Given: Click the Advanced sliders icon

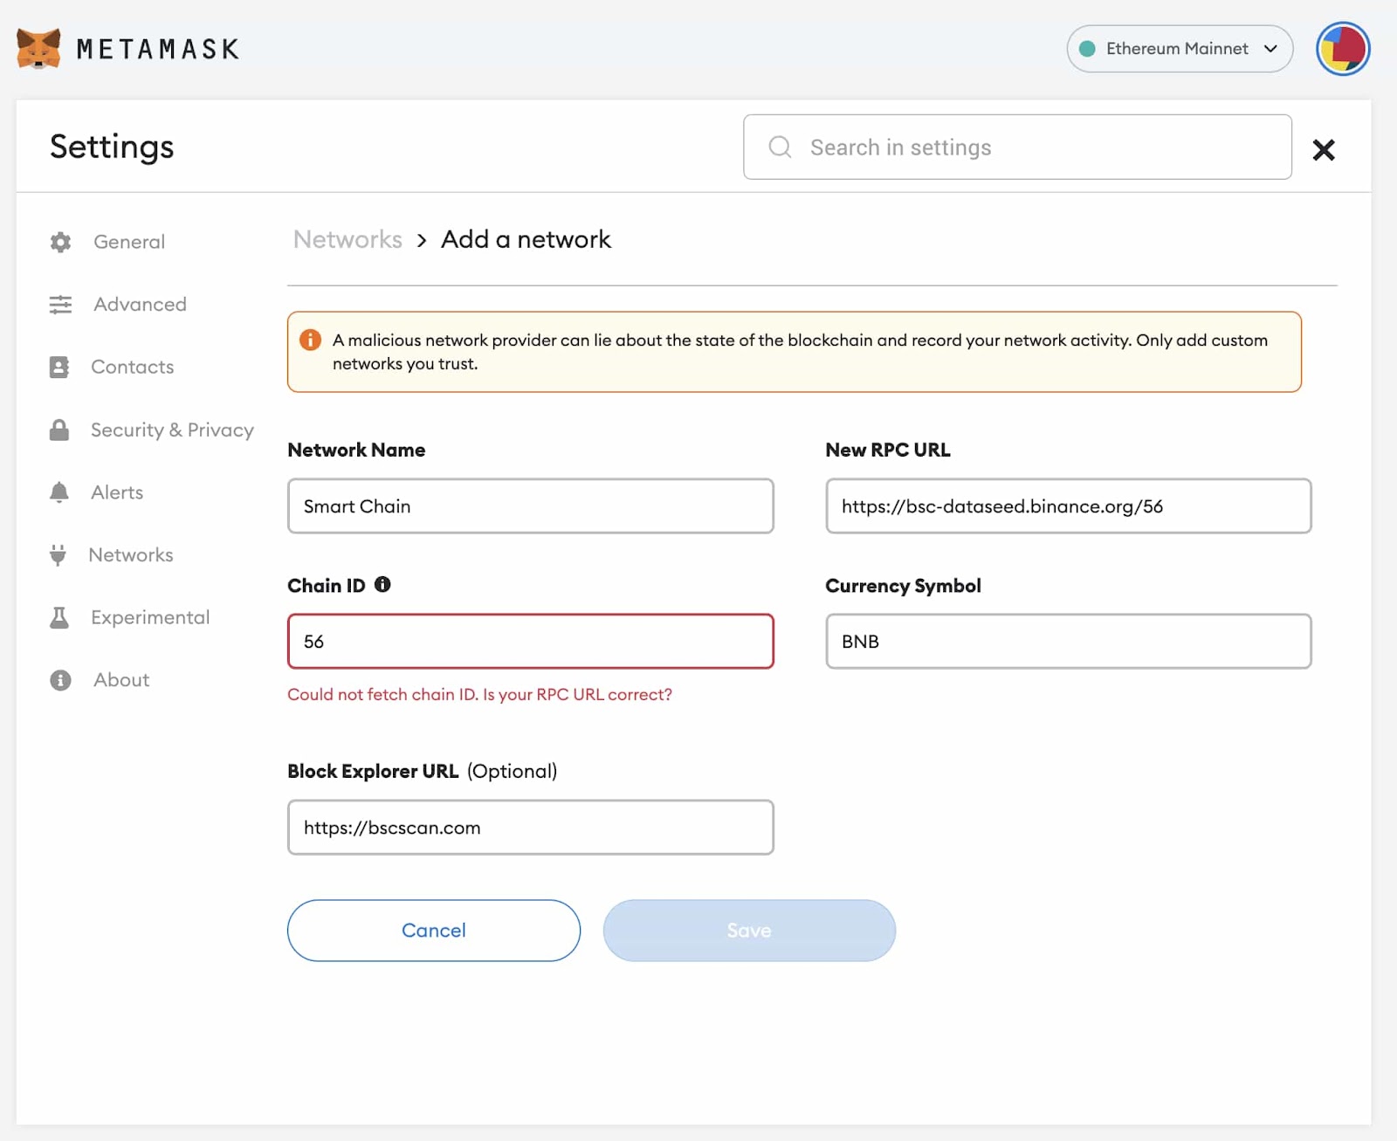Looking at the screenshot, I should [60, 305].
